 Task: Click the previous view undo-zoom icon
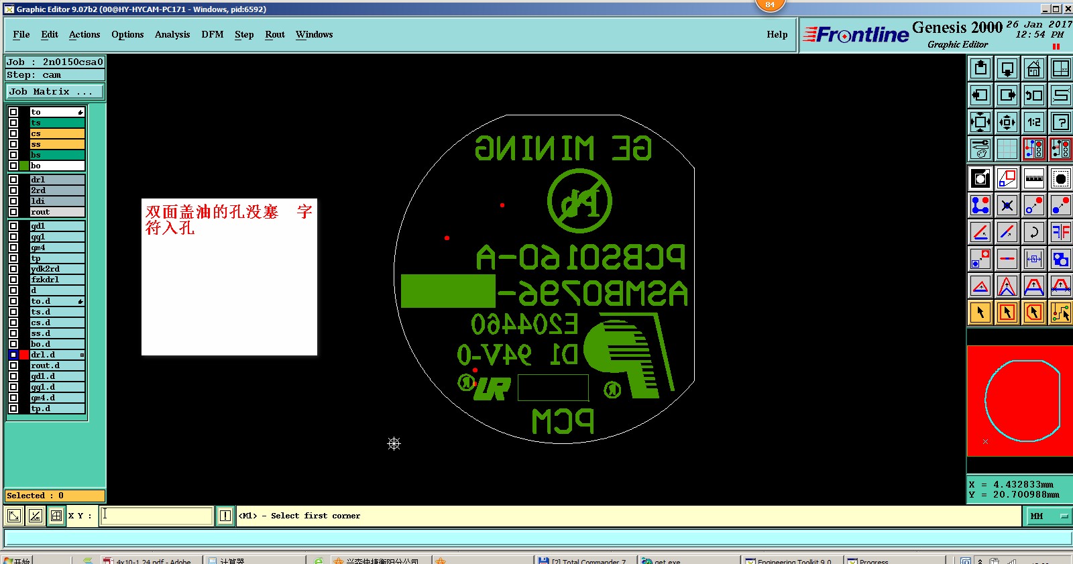[1034, 95]
